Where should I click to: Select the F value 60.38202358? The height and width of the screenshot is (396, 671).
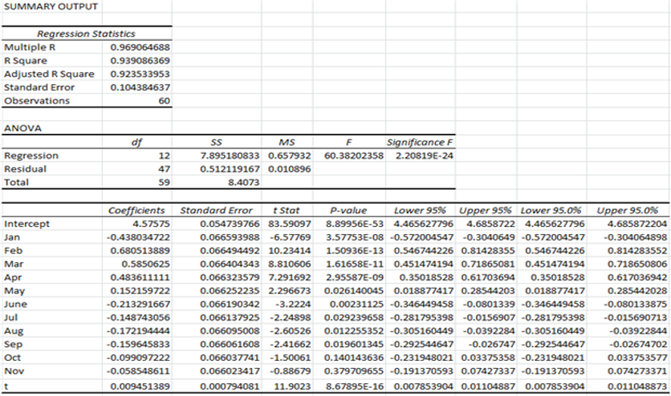tap(354, 156)
